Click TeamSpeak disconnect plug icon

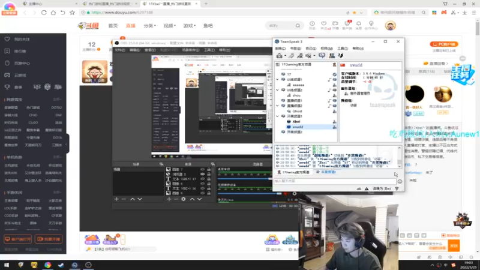coord(292,55)
